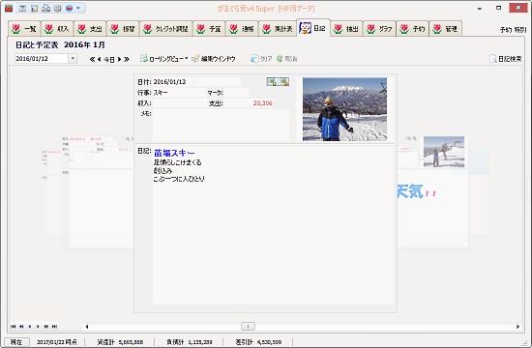Switch to the 予約 tab
This screenshot has height=348, width=532.
click(412, 29)
